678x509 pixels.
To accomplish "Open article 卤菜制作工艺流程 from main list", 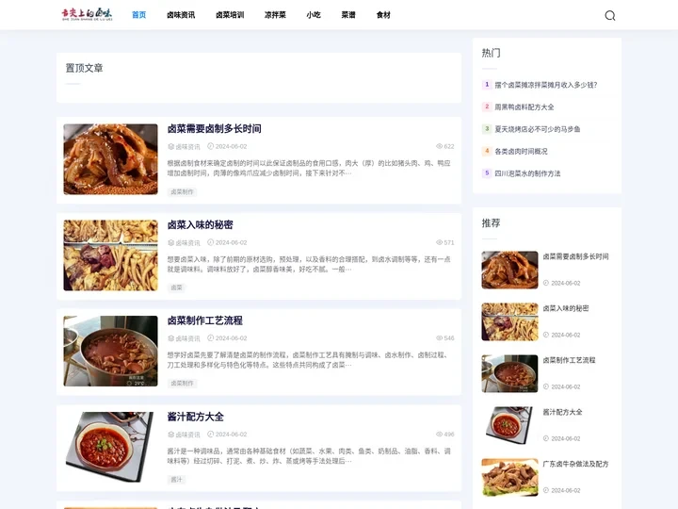I will [205, 320].
